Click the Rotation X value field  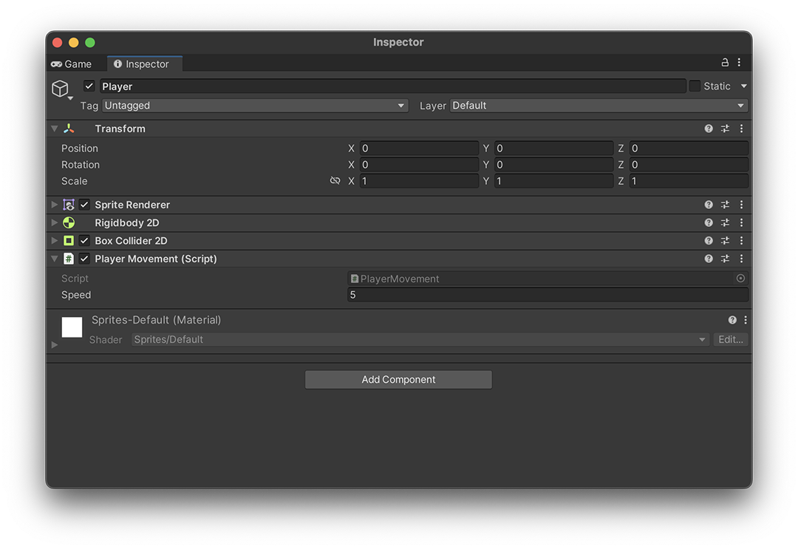(420, 164)
